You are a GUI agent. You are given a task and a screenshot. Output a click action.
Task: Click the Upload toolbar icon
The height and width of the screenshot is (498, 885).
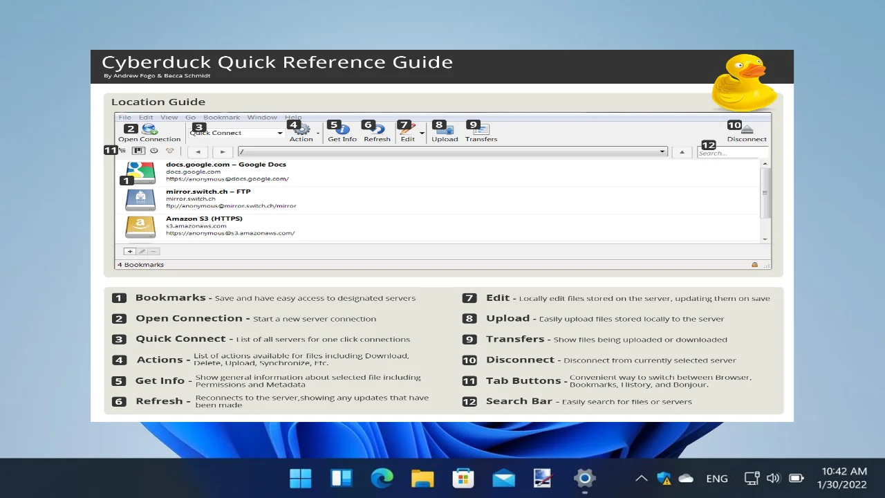(445, 129)
